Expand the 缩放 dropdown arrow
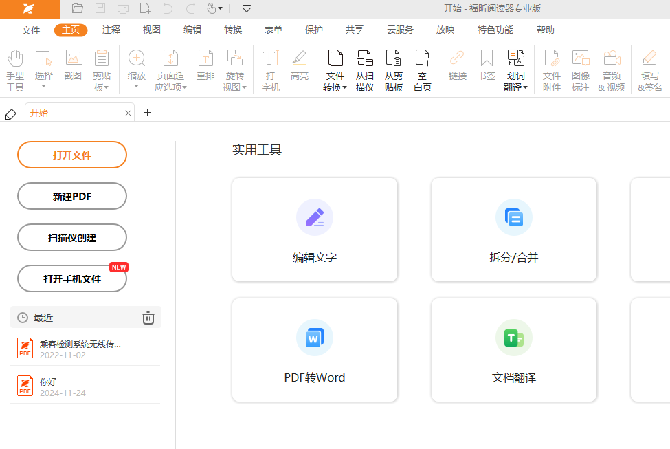Image resolution: width=670 pixels, height=449 pixels. pyautogui.click(x=136, y=87)
